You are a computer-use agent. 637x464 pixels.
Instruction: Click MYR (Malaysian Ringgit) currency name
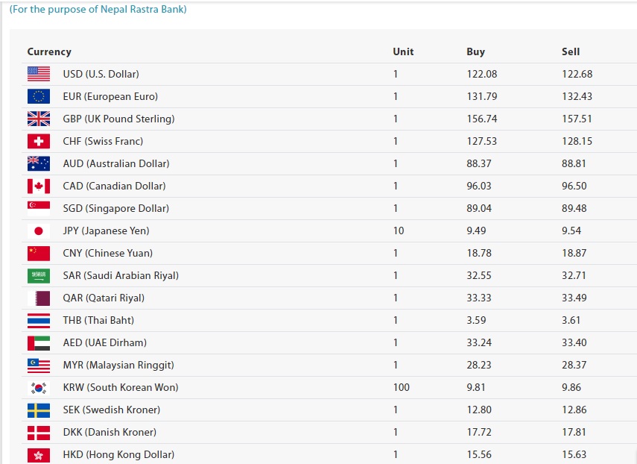(118, 365)
